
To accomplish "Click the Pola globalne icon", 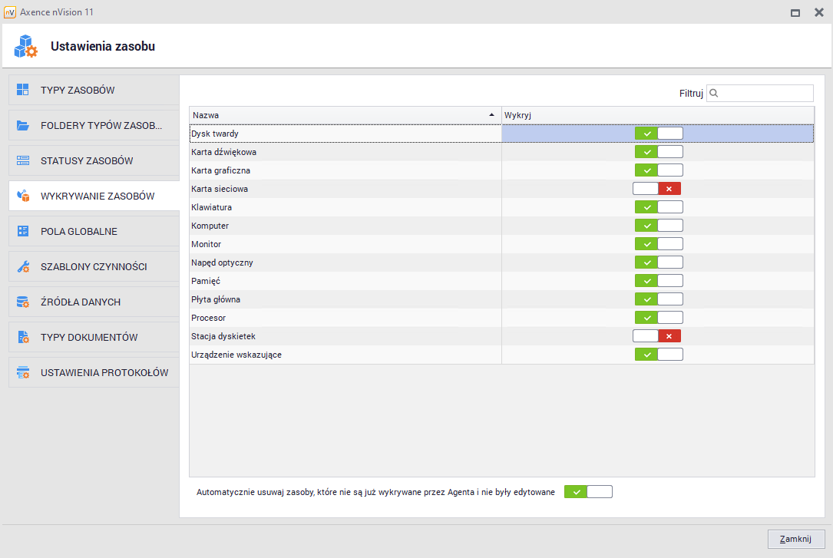I will pos(23,231).
